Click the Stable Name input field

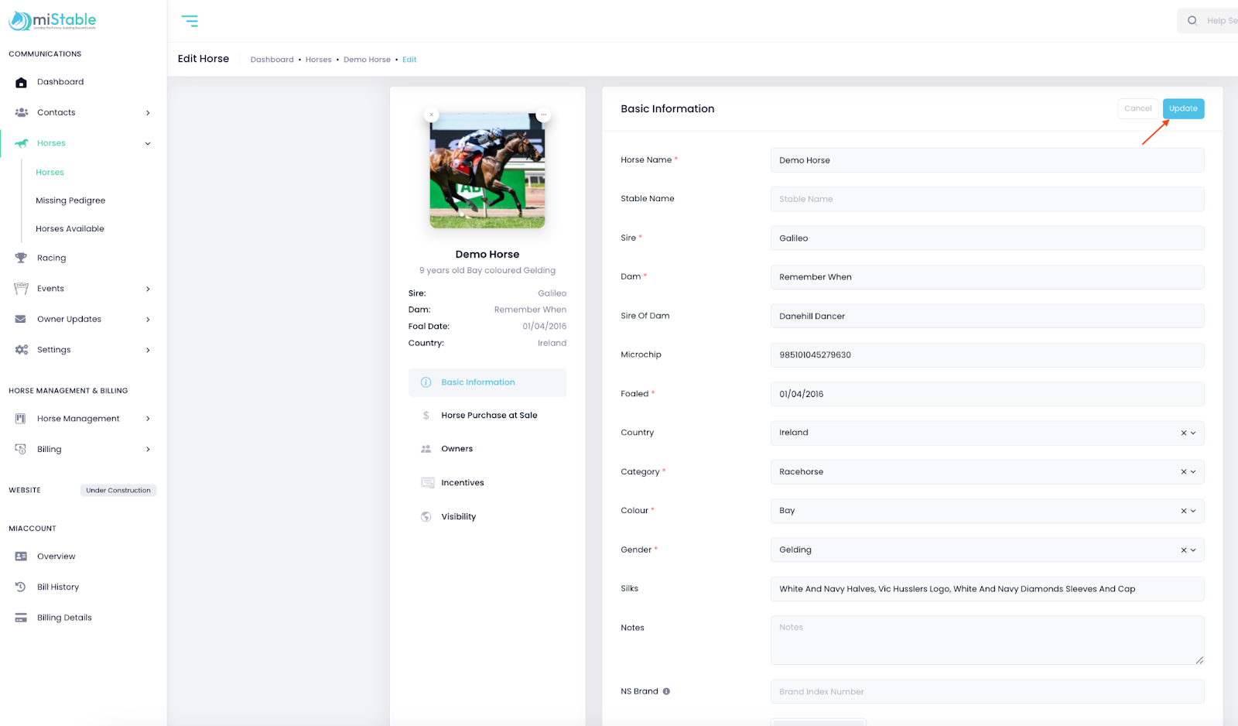[987, 199]
